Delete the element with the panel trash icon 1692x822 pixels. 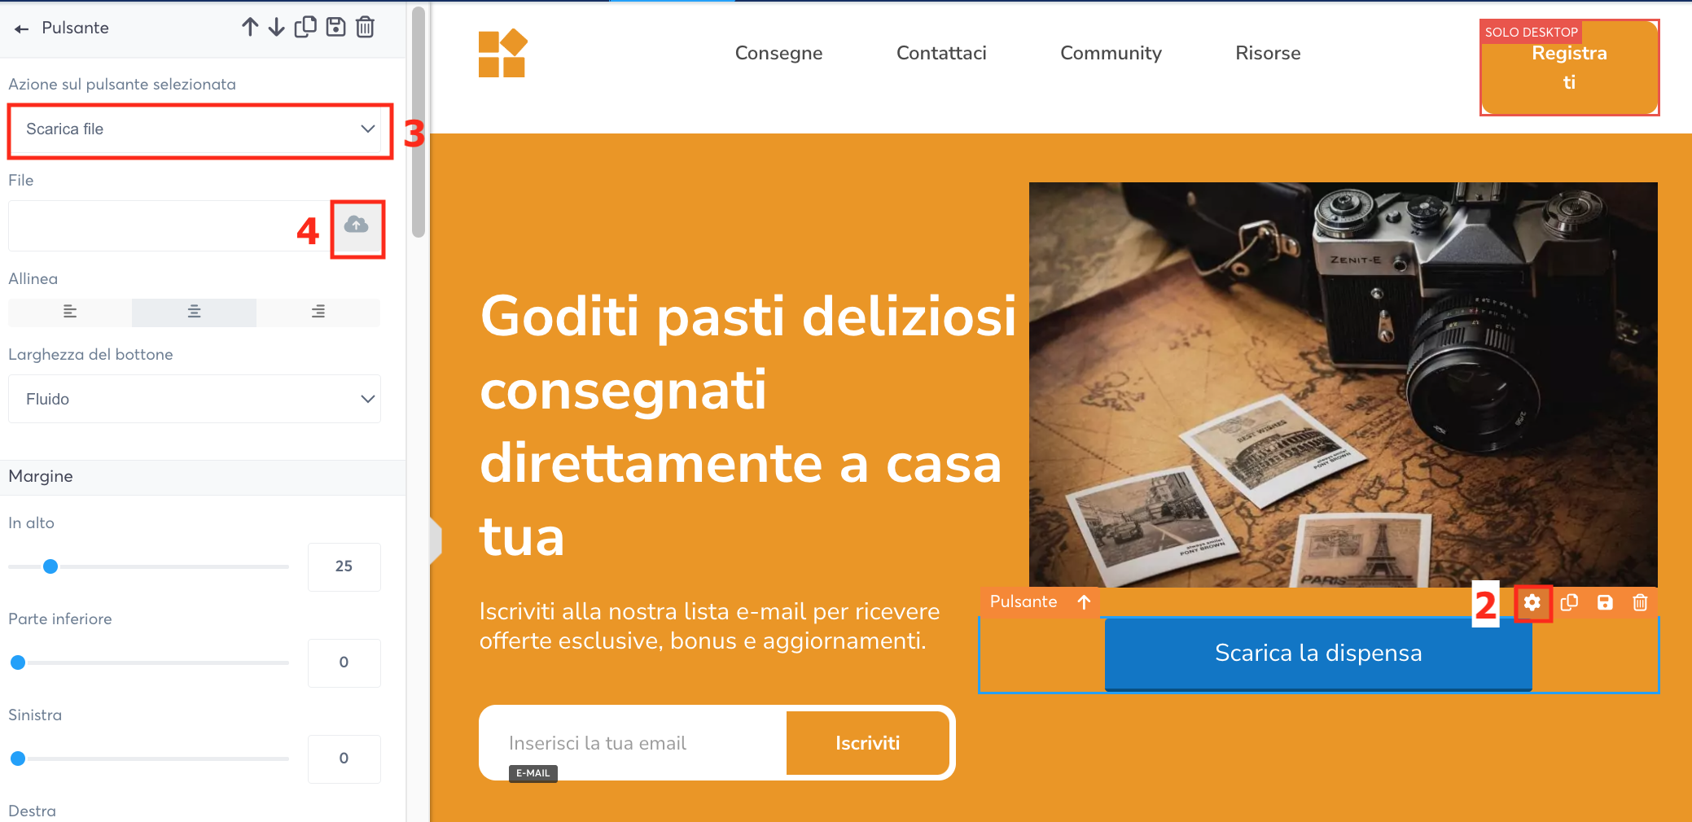coord(366,28)
